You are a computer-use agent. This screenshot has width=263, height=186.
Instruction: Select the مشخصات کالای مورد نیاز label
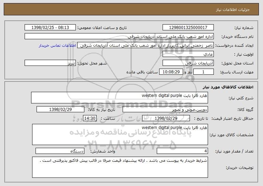[x=232, y=135]
